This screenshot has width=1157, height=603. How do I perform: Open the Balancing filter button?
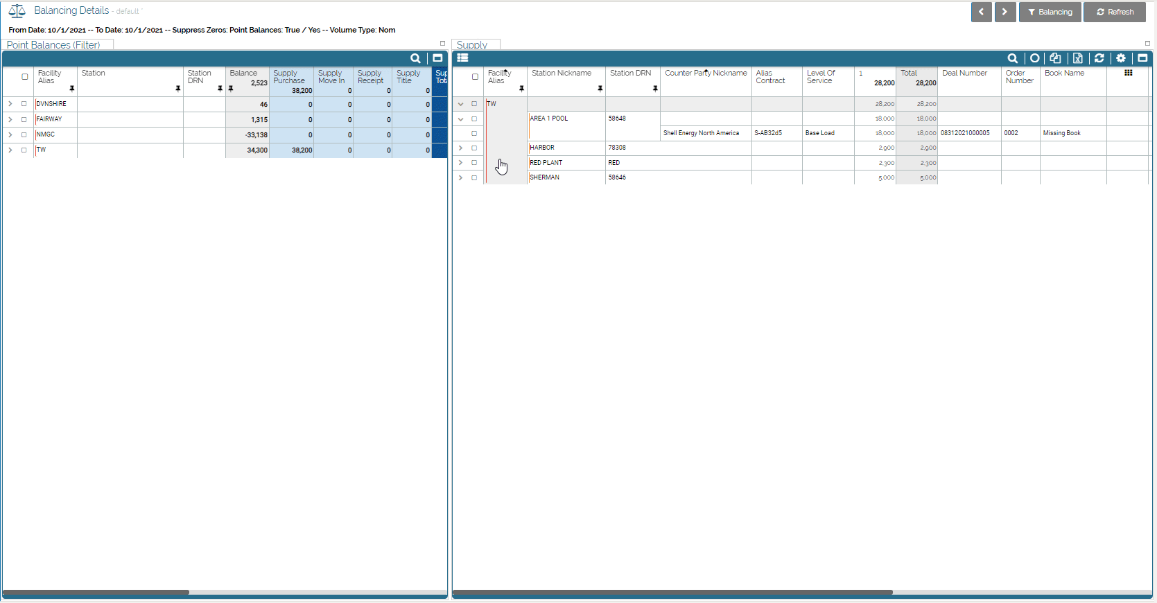[1050, 12]
